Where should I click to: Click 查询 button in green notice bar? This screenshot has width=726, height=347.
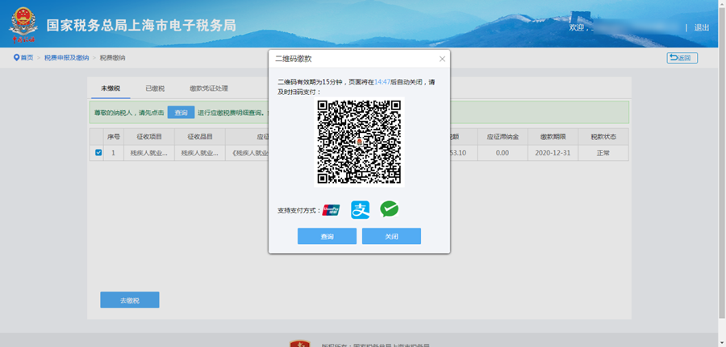coord(181,113)
